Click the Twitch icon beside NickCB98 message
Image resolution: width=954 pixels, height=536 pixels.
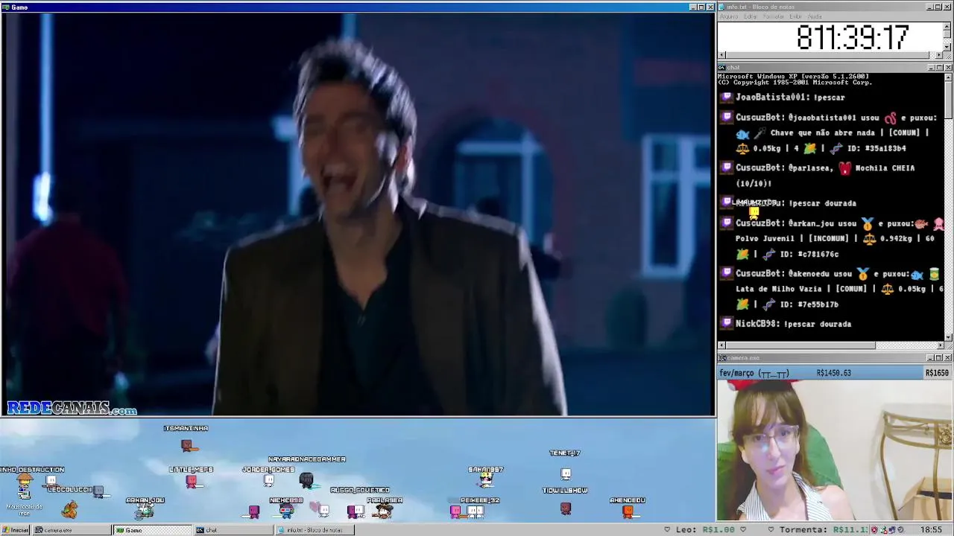click(727, 323)
